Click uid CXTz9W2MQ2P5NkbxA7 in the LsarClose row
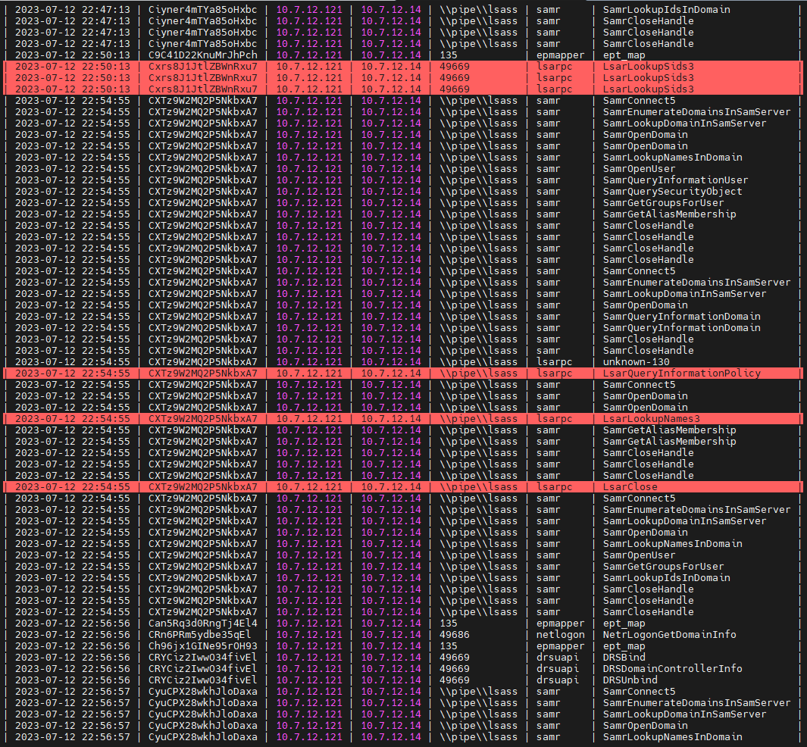The height and width of the screenshot is (747, 807). pyautogui.click(x=203, y=486)
